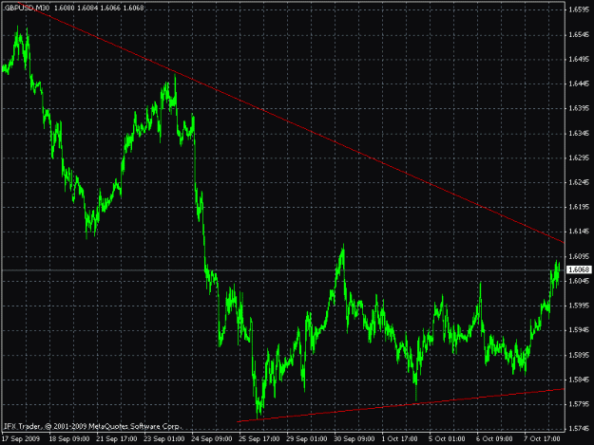Click the 1.6195 price axis label

pos(579,207)
